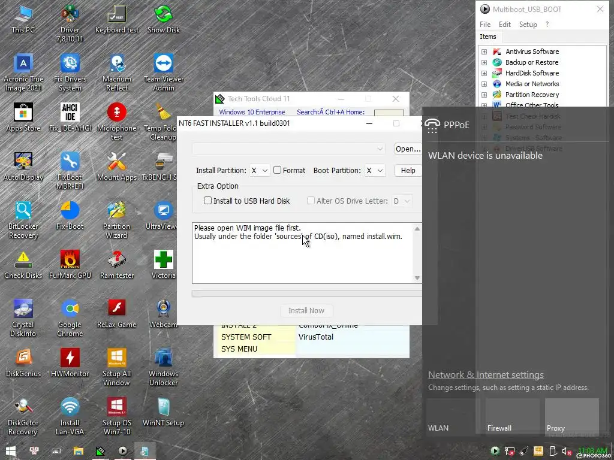Click scroll-up arrow in message box
Viewport: 614px width, 460px height.
click(x=417, y=229)
